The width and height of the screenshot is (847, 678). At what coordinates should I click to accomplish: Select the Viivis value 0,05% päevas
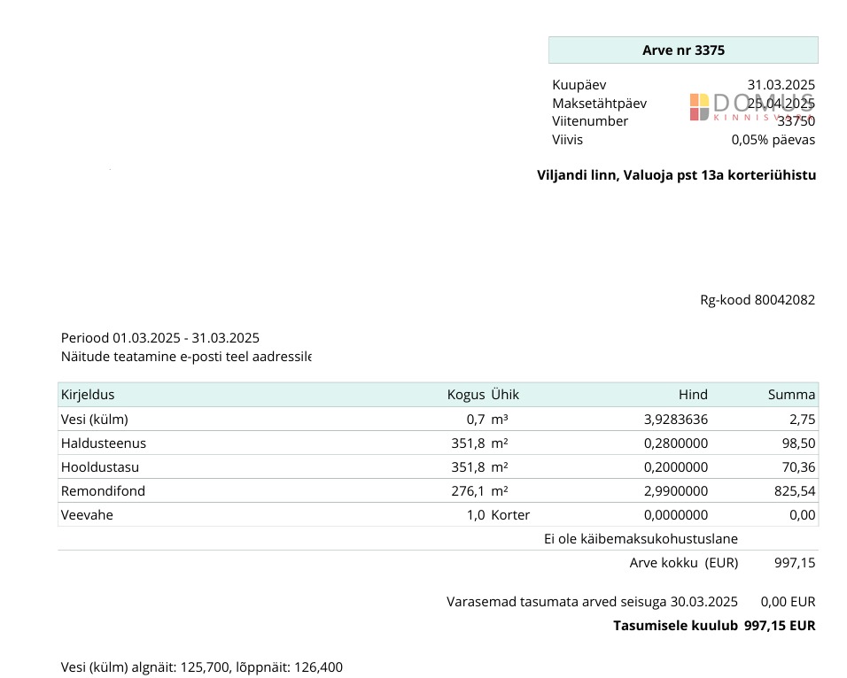[773, 140]
